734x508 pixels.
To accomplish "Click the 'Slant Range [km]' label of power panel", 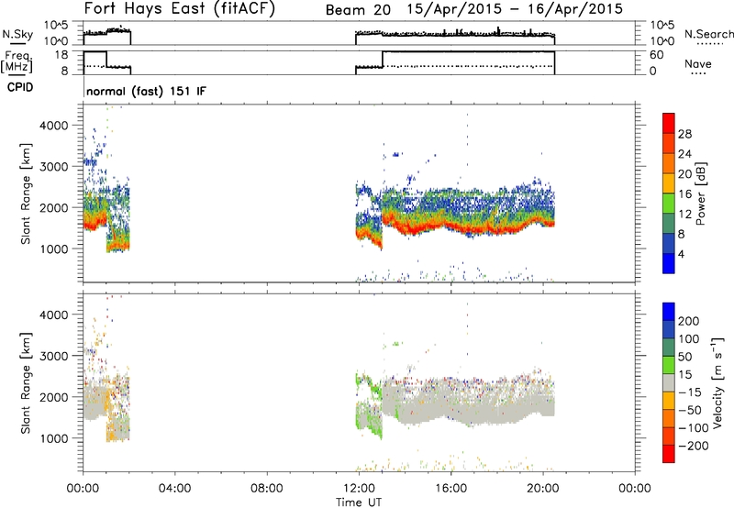I will coord(26,193).
